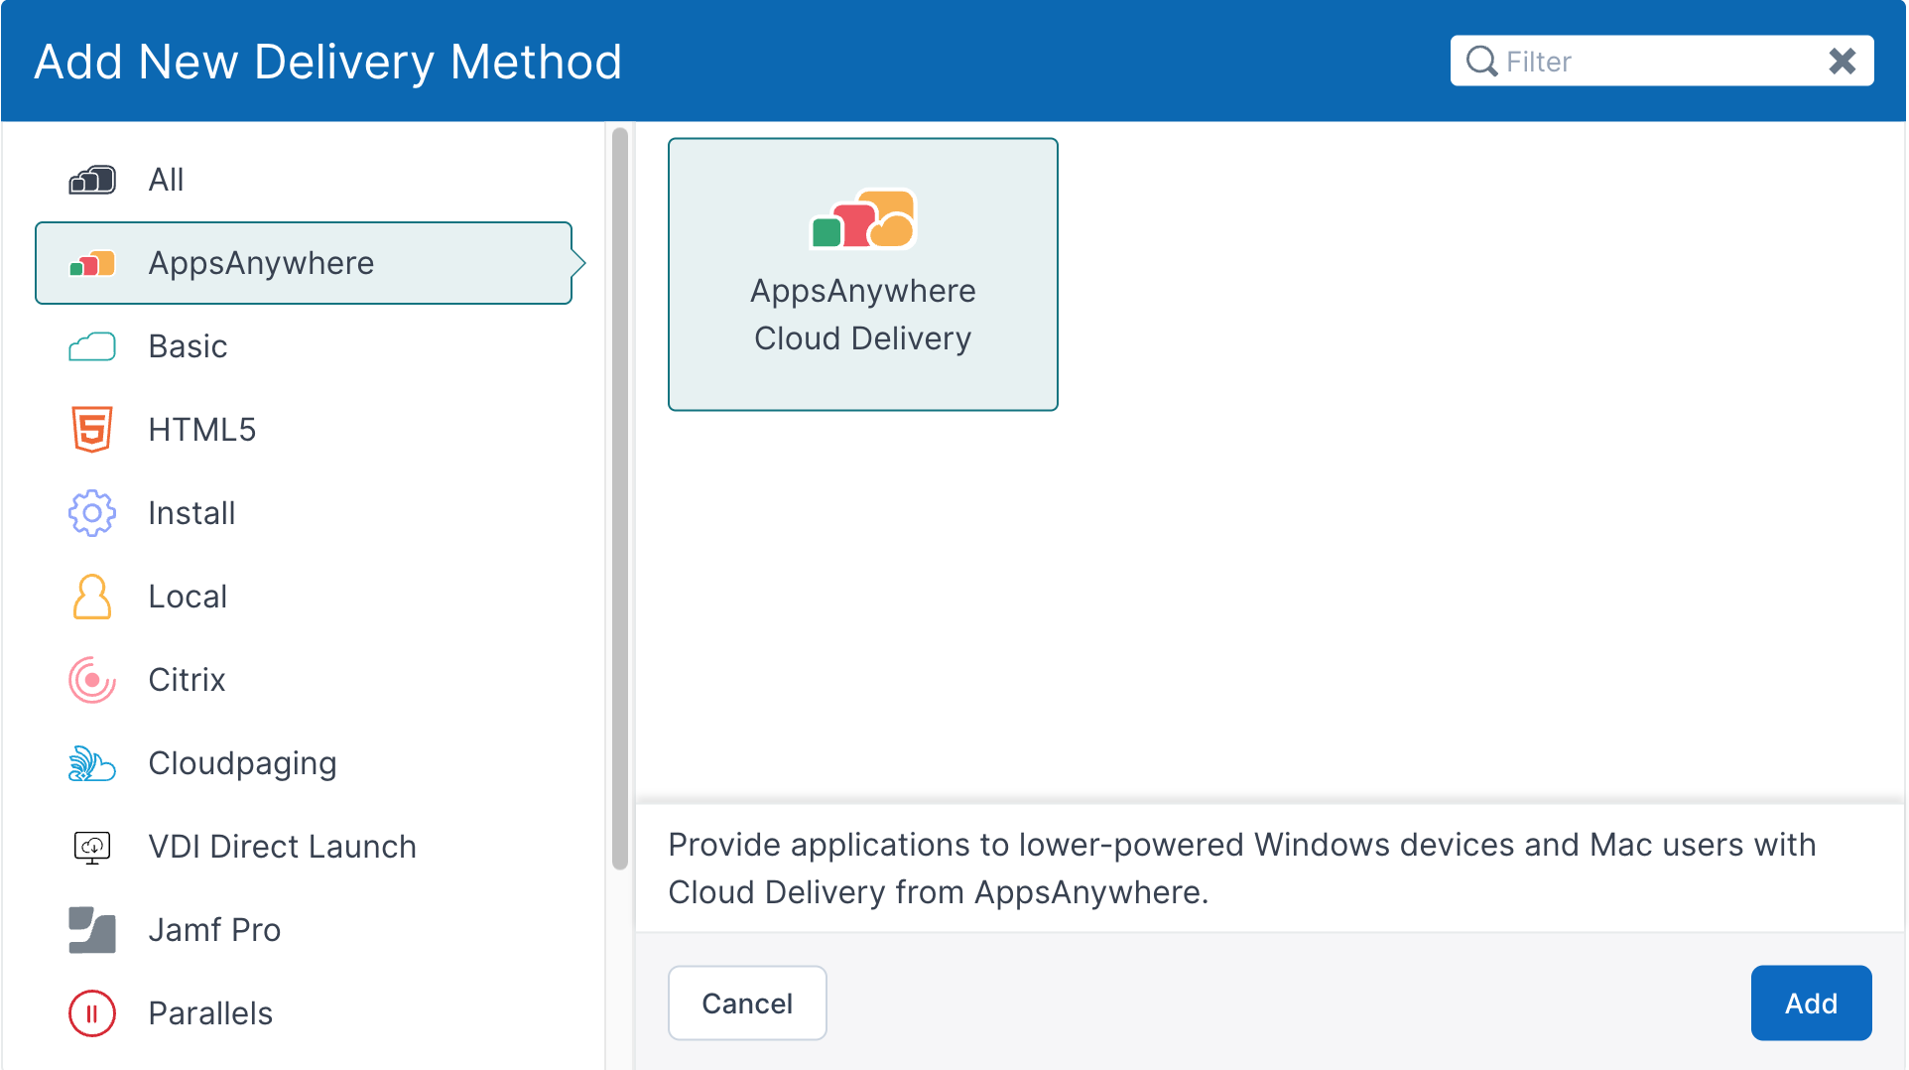Click the All categories stacked-apps icon
Image resolution: width=1909 pixels, height=1070 pixels.
(x=92, y=180)
